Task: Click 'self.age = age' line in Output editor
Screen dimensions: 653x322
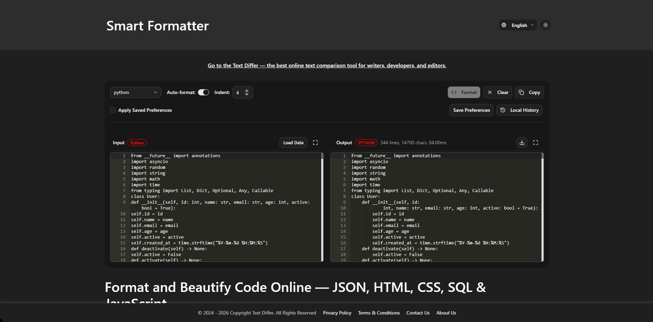Action: [391, 231]
